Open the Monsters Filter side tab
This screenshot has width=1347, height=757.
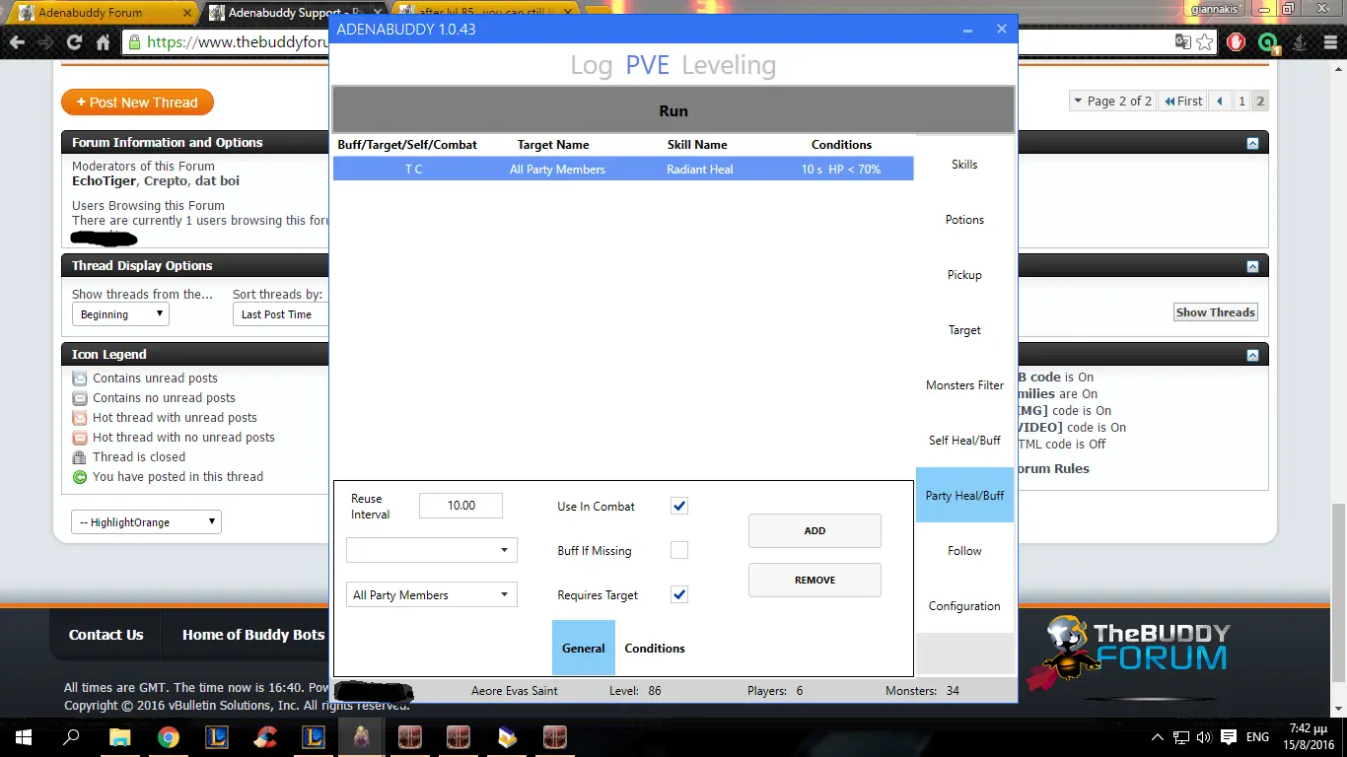(964, 384)
